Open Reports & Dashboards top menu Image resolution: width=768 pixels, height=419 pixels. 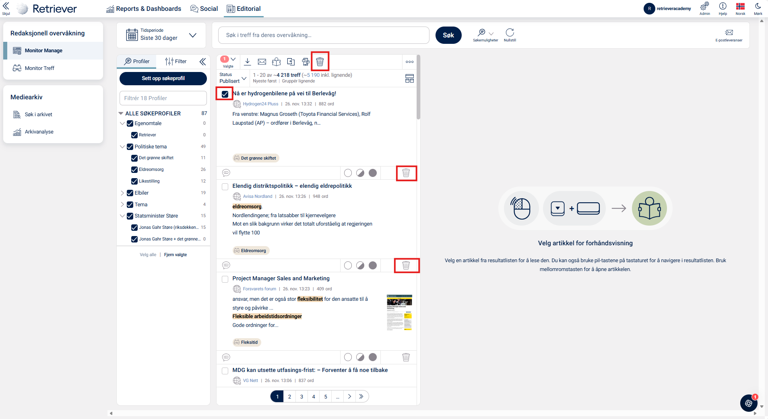tap(144, 9)
